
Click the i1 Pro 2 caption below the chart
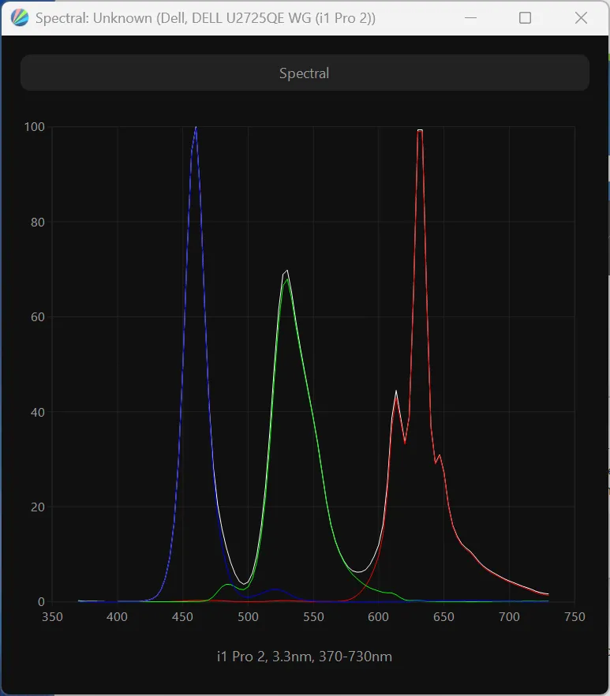[x=304, y=657]
